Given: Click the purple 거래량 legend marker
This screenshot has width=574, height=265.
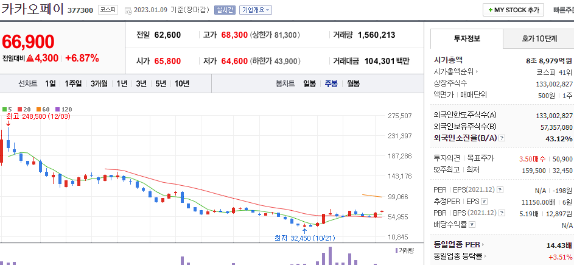Looking at the screenshot, I should [396, 250].
